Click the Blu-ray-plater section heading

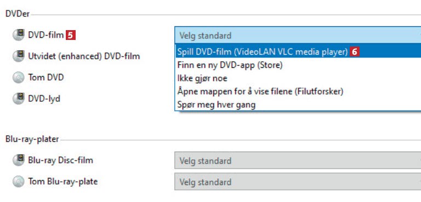tap(32, 140)
